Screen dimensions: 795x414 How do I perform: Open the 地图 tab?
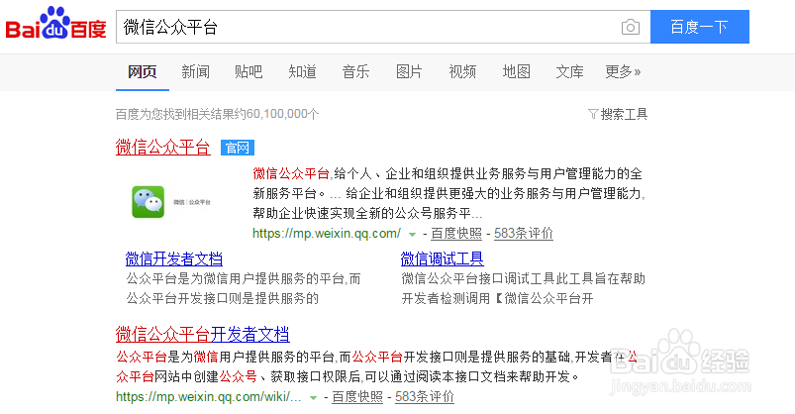[x=516, y=72]
